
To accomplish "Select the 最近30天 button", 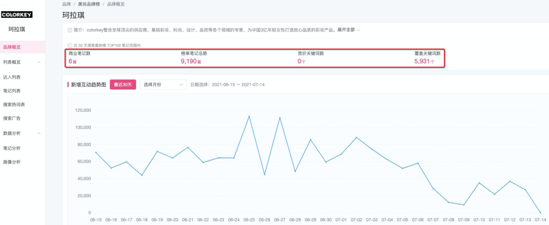I will pyautogui.click(x=123, y=84).
